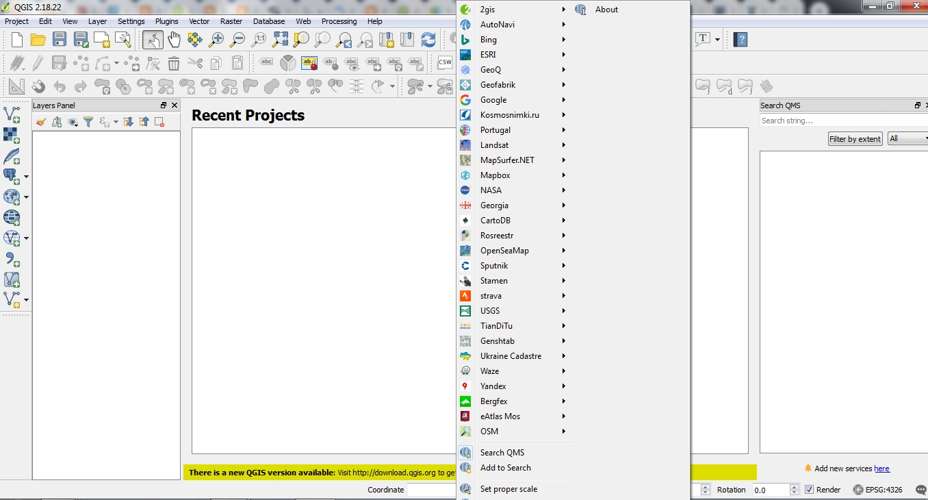This screenshot has height=500, width=928.
Task: Activate the Pan Map tool
Action: [174, 40]
